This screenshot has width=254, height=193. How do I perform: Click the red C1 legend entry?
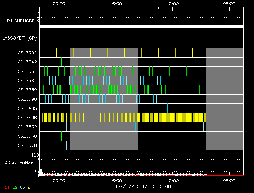pos(7,187)
